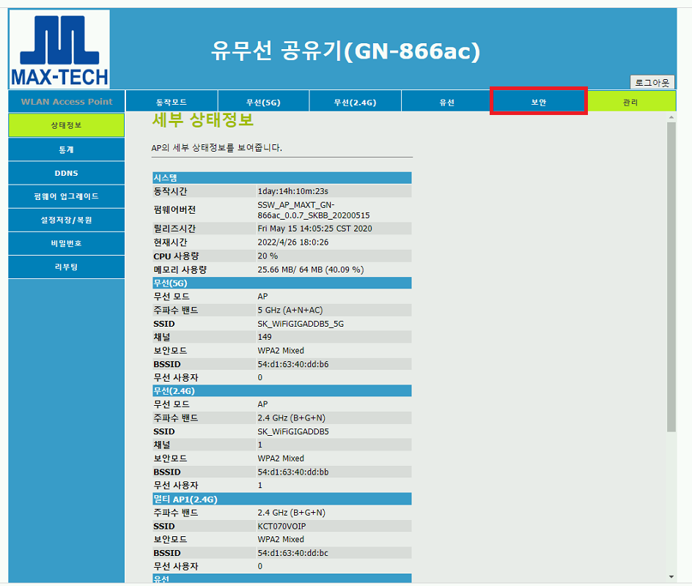The image size is (692, 586).
Task: Select 통계 in the sidebar
Action: (66, 149)
